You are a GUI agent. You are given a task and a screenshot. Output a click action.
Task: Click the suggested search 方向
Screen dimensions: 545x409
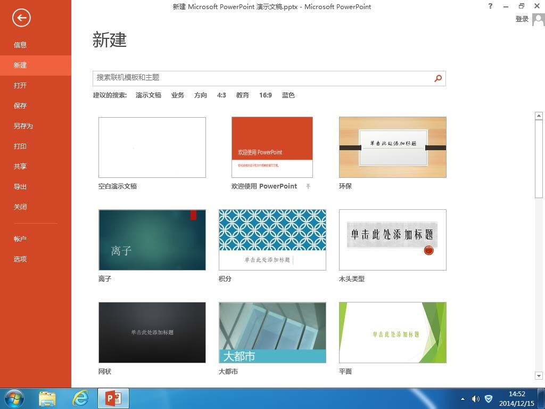pyautogui.click(x=200, y=95)
